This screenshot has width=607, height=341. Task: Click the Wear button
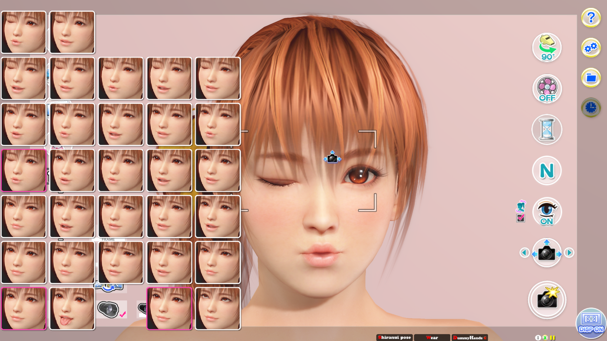(x=432, y=338)
